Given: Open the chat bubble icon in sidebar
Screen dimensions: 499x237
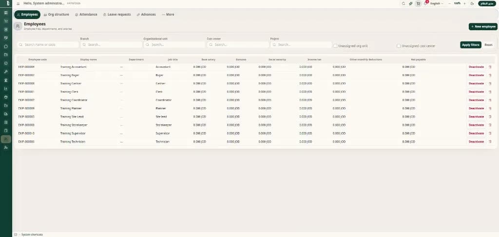Looking at the screenshot, I should click(6, 46).
